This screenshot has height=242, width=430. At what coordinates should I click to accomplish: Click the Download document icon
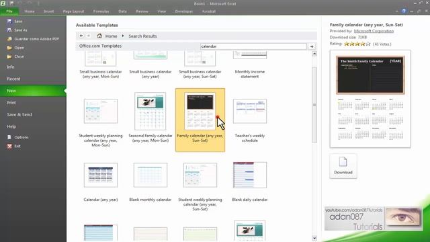click(x=343, y=162)
